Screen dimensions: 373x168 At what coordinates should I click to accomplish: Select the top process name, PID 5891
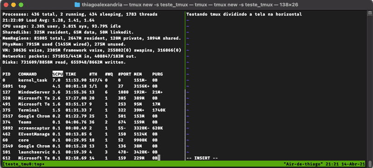click(x=22, y=86)
